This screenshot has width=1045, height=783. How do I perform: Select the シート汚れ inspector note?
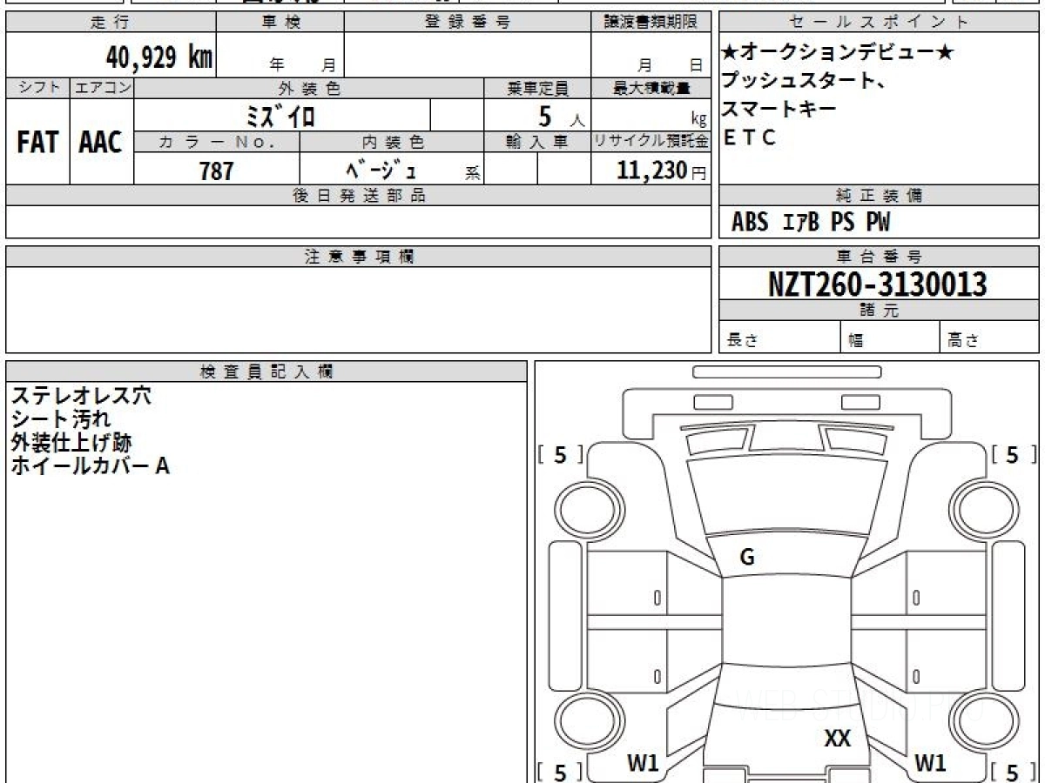click(61, 419)
